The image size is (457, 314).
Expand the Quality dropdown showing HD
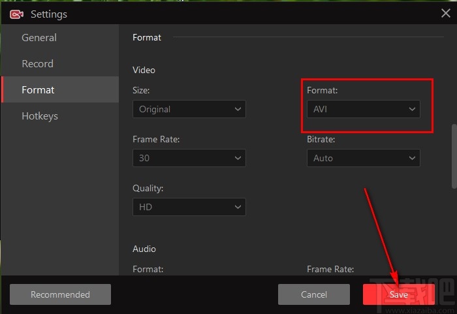pyautogui.click(x=189, y=207)
